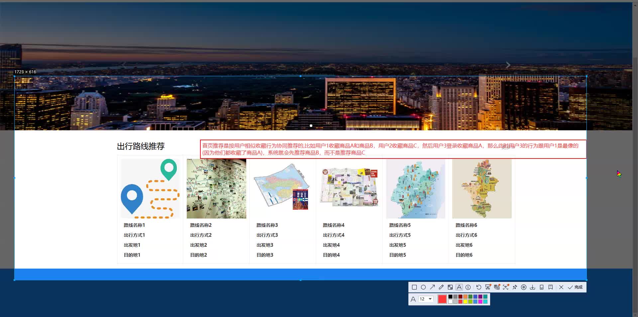Screen dimensions: 638x317
Task: Click the 出行方式6 text
Action: 467,235
